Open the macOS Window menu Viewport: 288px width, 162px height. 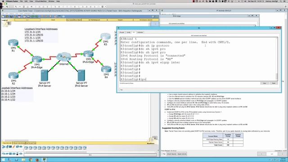click(51, 1)
